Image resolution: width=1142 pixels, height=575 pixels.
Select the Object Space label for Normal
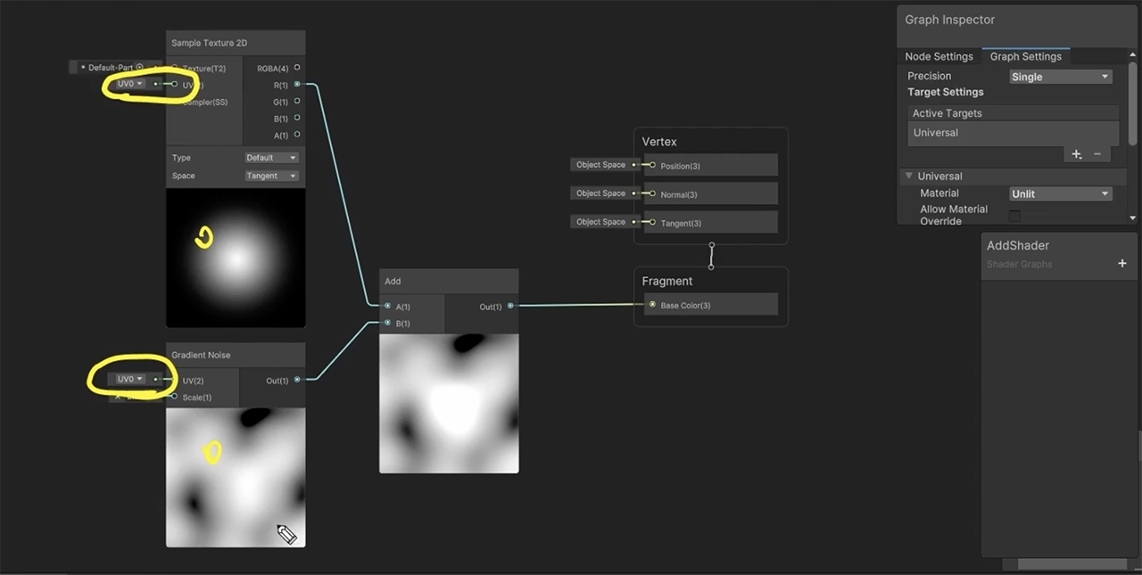600,193
